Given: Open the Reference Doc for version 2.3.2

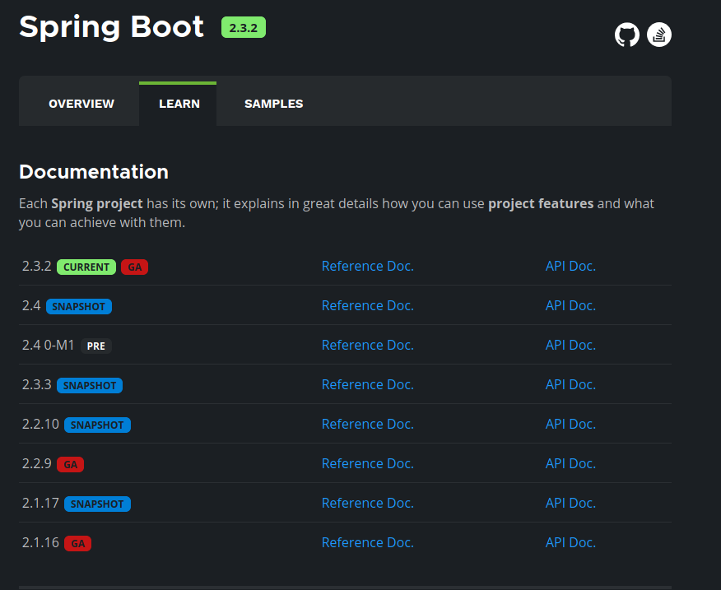Looking at the screenshot, I should click(367, 266).
